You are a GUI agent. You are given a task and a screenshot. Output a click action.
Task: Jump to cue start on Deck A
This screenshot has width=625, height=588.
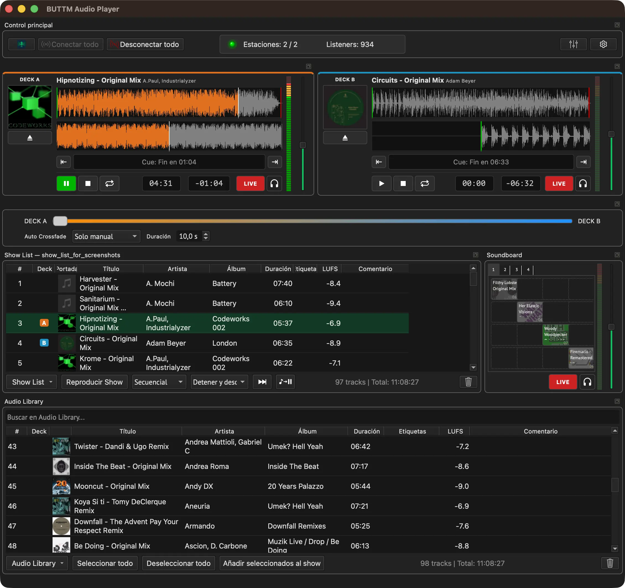point(64,162)
